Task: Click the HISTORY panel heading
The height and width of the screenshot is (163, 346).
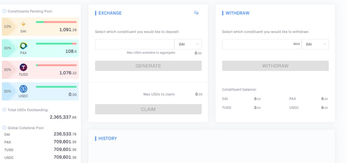Action: pyautogui.click(x=107, y=139)
